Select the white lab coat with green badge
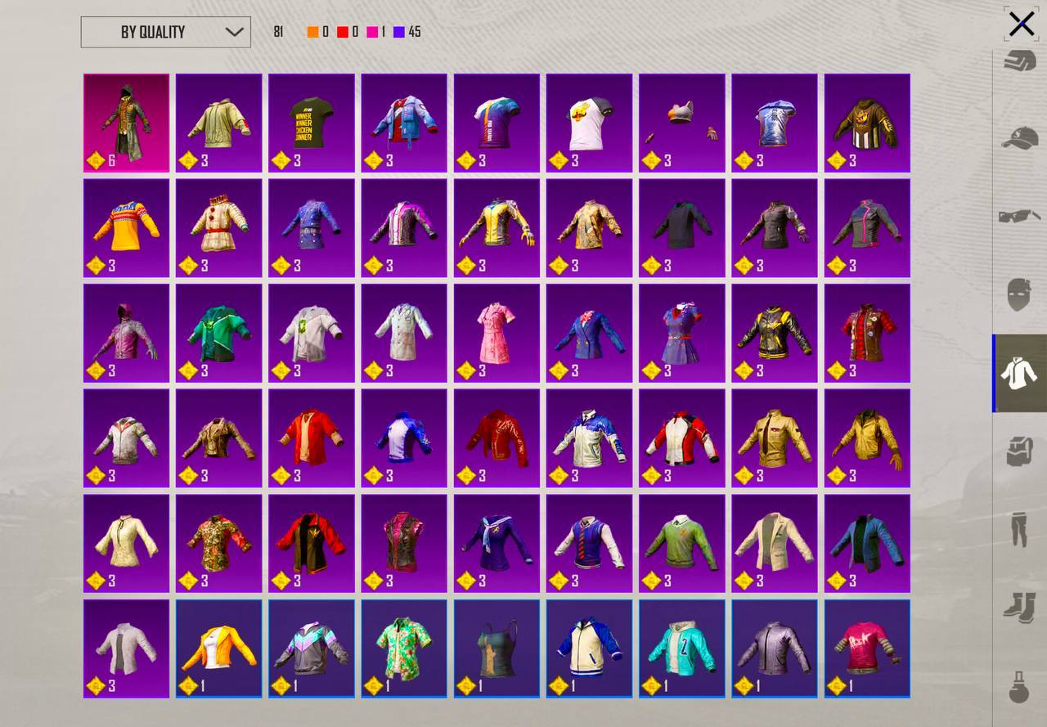Image resolution: width=1047 pixels, height=727 pixels. 312,333
